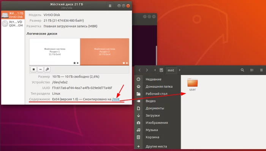266x151 pixels.
Task: Open the Files window hamburger menu
Action: pyautogui.click(x=261, y=70)
